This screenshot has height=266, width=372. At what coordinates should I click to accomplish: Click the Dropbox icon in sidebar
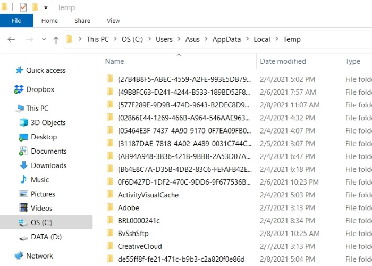coord(19,89)
